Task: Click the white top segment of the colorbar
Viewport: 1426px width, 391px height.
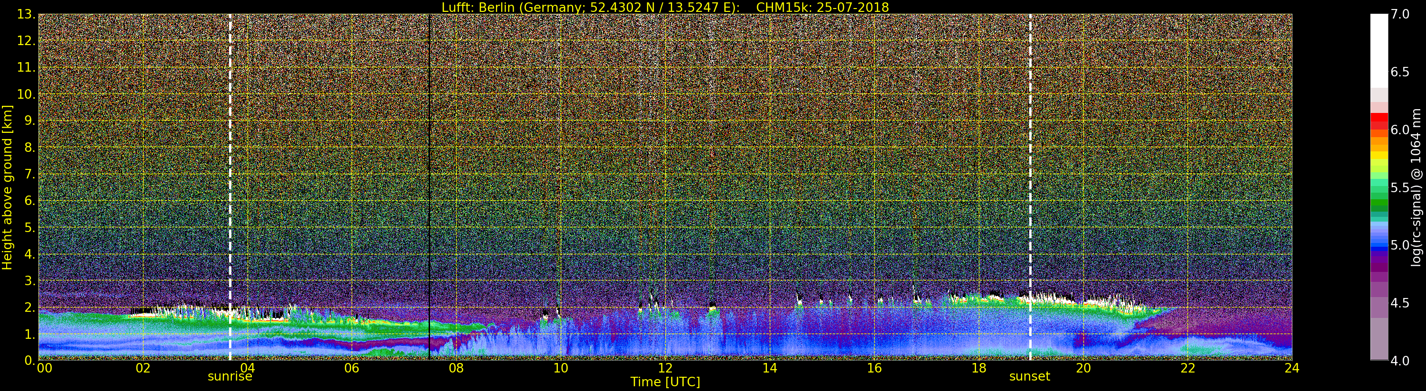Action: click(1379, 51)
